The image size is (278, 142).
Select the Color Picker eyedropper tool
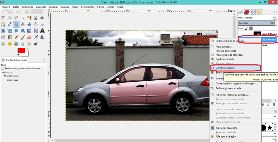tap(10, 24)
